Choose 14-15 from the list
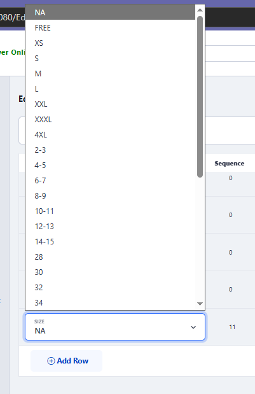The height and width of the screenshot is (394, 255). click(110, 242)
